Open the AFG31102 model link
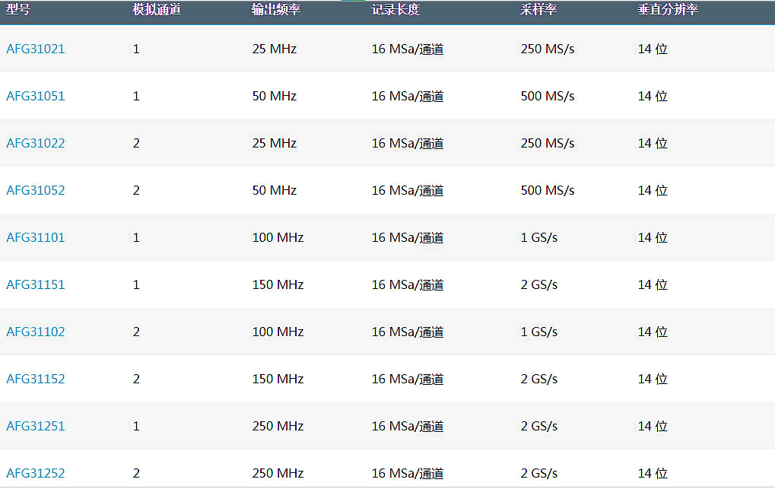Image resolution: width=775 pixels, height=489 pixels. [36, 332]
